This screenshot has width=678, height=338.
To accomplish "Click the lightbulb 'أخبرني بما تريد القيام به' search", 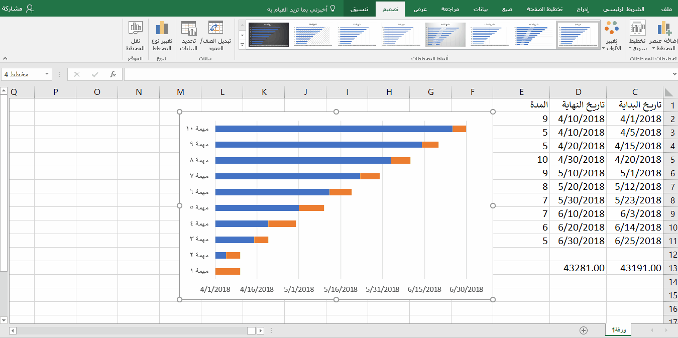I will click(x=301, y=9).
